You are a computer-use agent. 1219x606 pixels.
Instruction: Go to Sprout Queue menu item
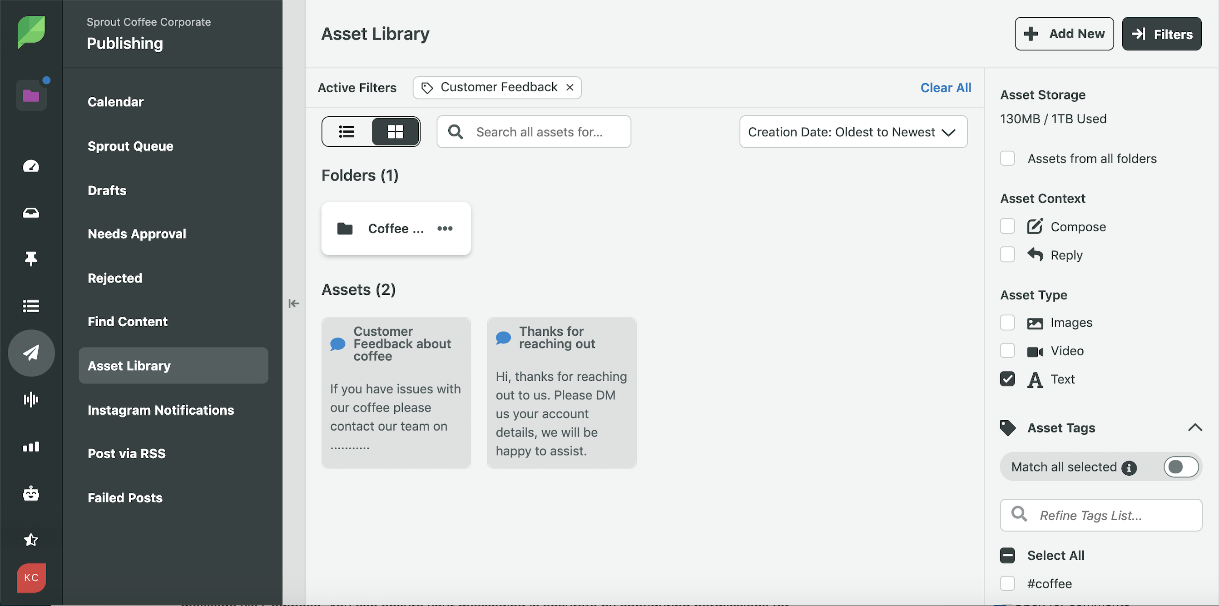point(130,146)
